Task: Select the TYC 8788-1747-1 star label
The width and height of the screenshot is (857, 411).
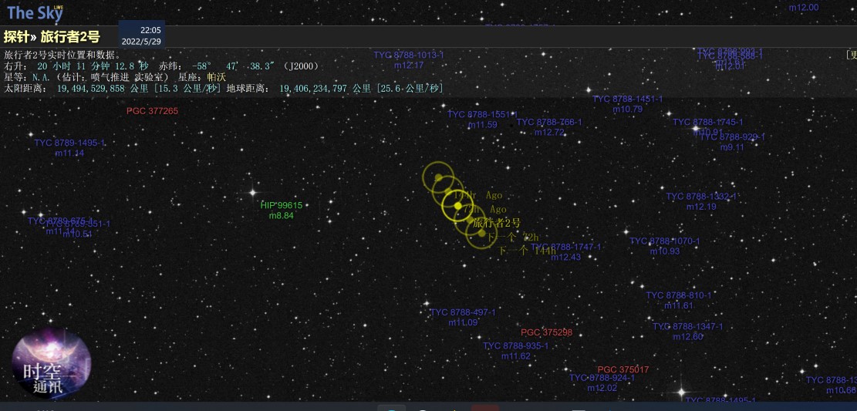Action: pyautogui.click(x=565, y=247)
